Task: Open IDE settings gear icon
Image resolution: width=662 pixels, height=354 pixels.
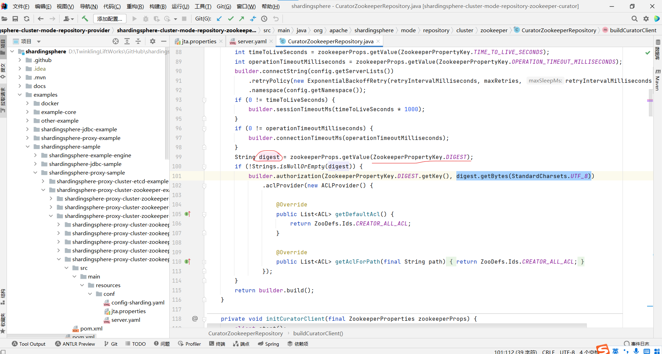Action: (646, 19)
